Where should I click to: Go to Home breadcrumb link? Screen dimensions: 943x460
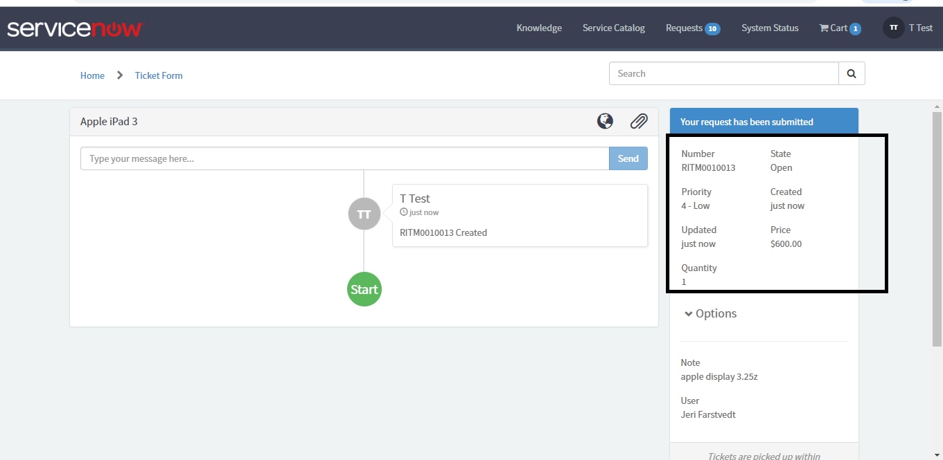[x=92, y=75]
